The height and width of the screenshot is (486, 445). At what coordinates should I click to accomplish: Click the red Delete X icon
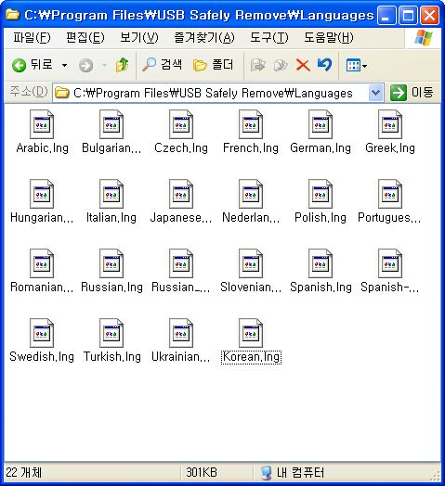[303, 65]
